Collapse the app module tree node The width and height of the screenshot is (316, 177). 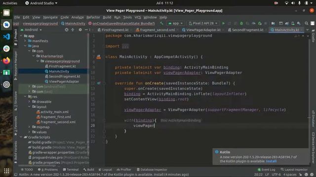coord(21,36)
